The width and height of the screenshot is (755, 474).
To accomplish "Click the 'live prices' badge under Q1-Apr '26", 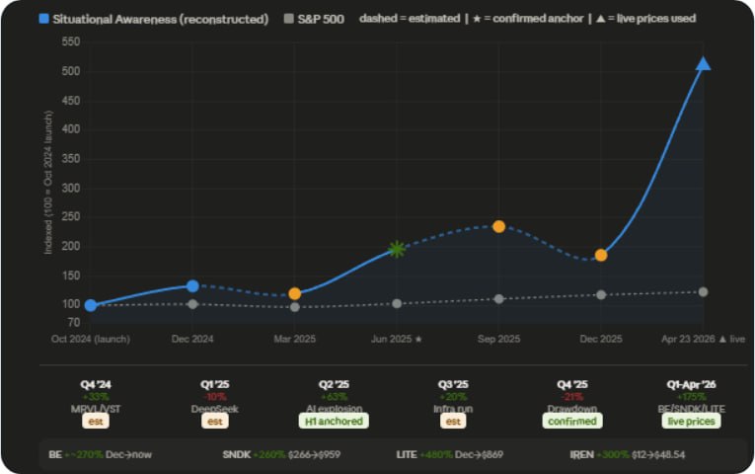I will (x=692, y=422).
